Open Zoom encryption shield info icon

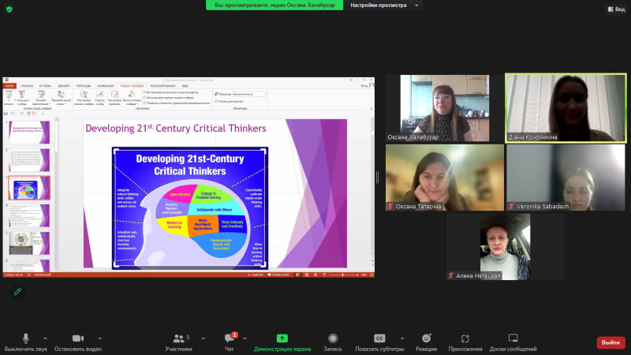[9, 9]
